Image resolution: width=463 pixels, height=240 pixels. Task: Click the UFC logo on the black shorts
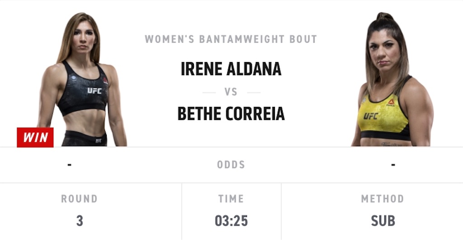[98, 140]
